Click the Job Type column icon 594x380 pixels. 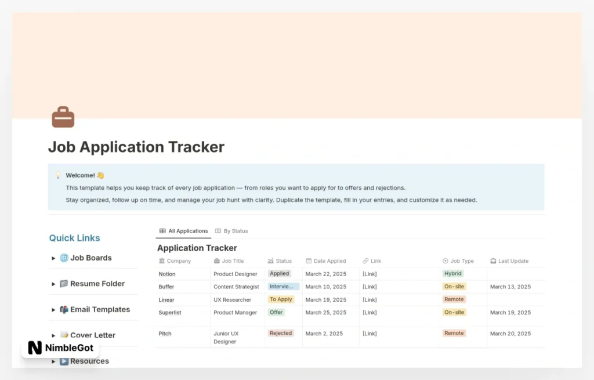pos(445,260)
